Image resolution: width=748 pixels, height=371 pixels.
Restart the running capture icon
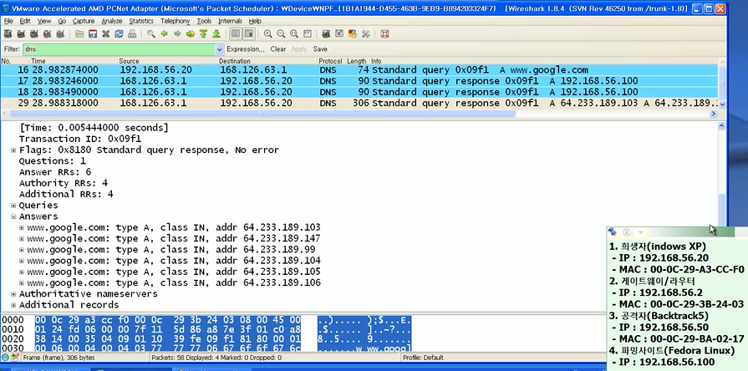pyautogui.click(x=60, y=34)
